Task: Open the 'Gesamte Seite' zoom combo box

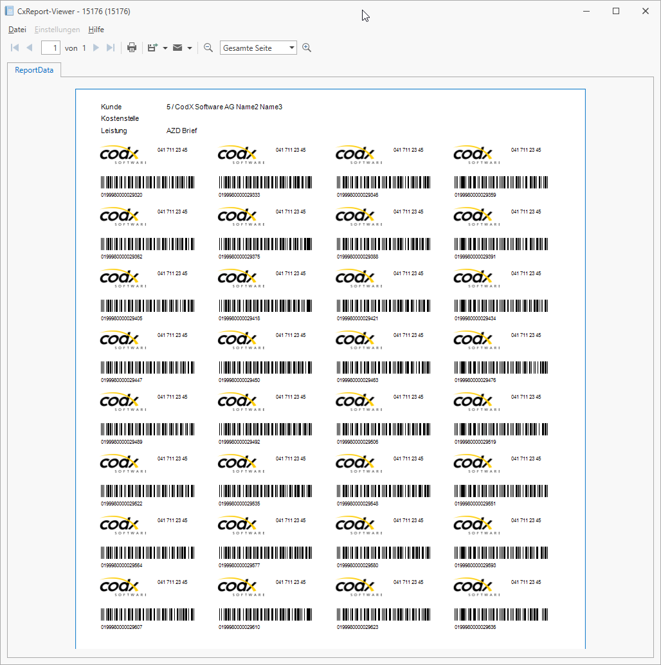Action: tap(258, 48)
